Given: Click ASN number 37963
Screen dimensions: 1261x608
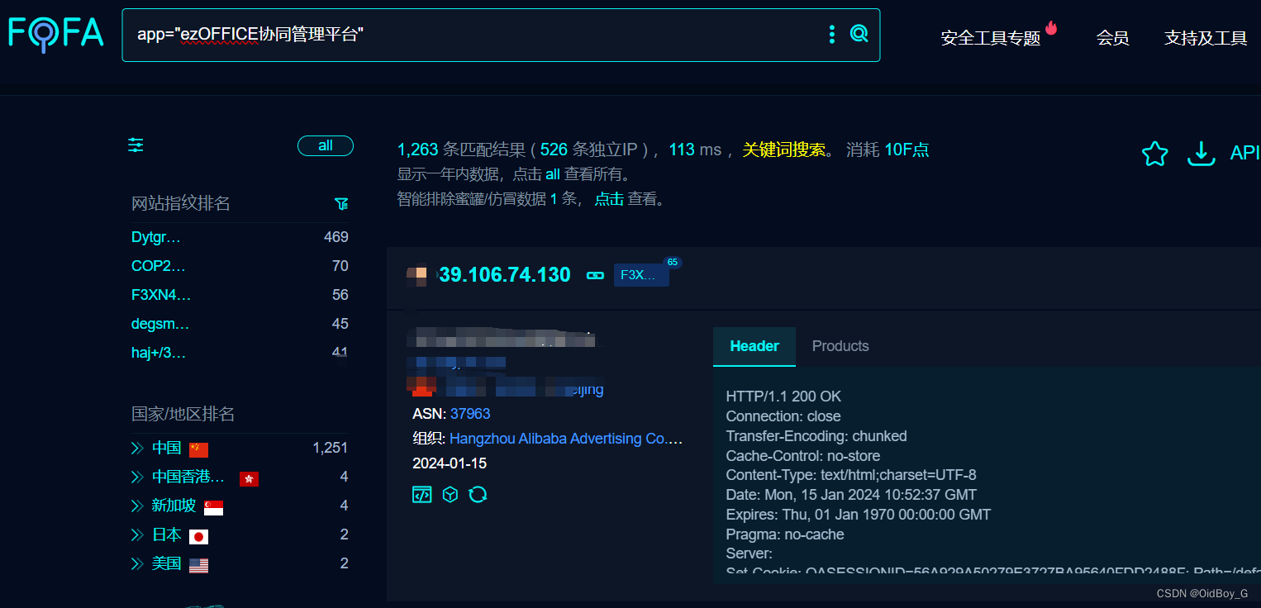Looking at the screenshot, I should (x=470, y=414).
